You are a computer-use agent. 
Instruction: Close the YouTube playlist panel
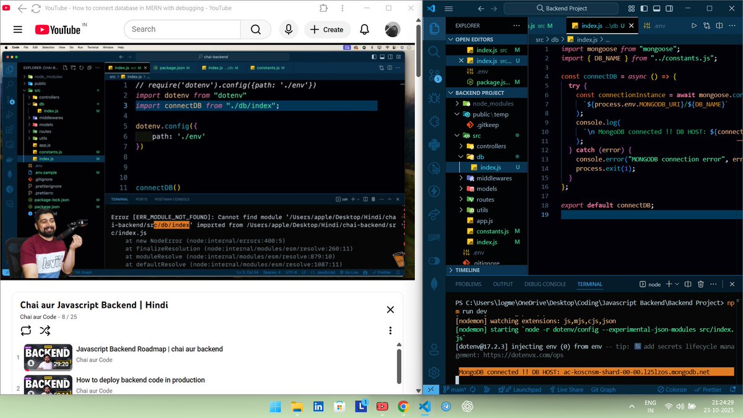390,310
